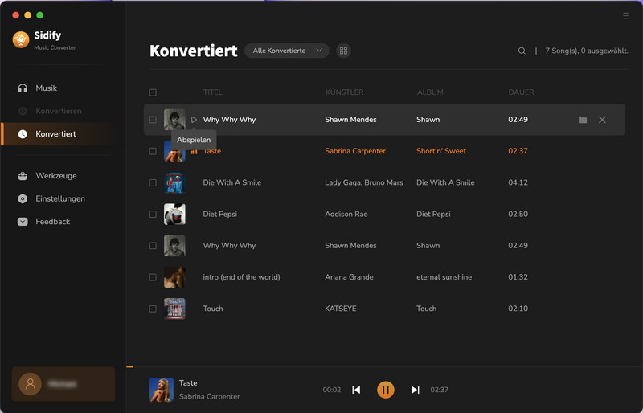Open the Alle Konvertierte dropdown

pos(287,51)
